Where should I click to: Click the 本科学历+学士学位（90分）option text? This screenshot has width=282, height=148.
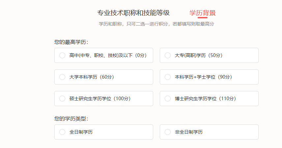[203, 77]
